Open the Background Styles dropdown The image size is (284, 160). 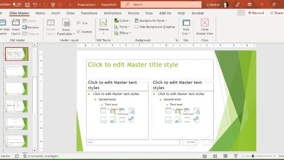[x=151, y=20]
